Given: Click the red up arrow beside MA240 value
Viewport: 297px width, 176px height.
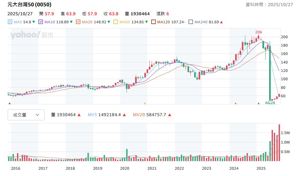Looking at the screenshot, I should click(221, 22).
